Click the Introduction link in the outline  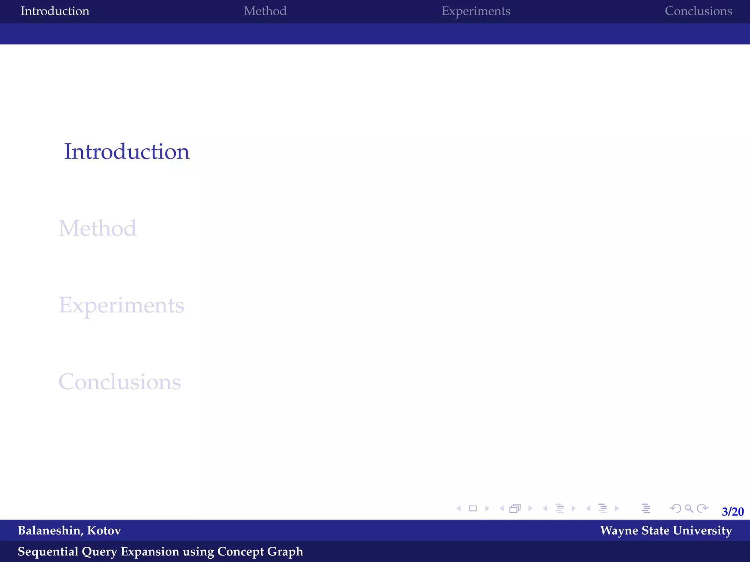pos(127,151)
